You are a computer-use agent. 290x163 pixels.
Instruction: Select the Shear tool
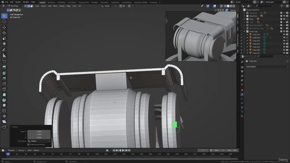[x=4, y=121]
